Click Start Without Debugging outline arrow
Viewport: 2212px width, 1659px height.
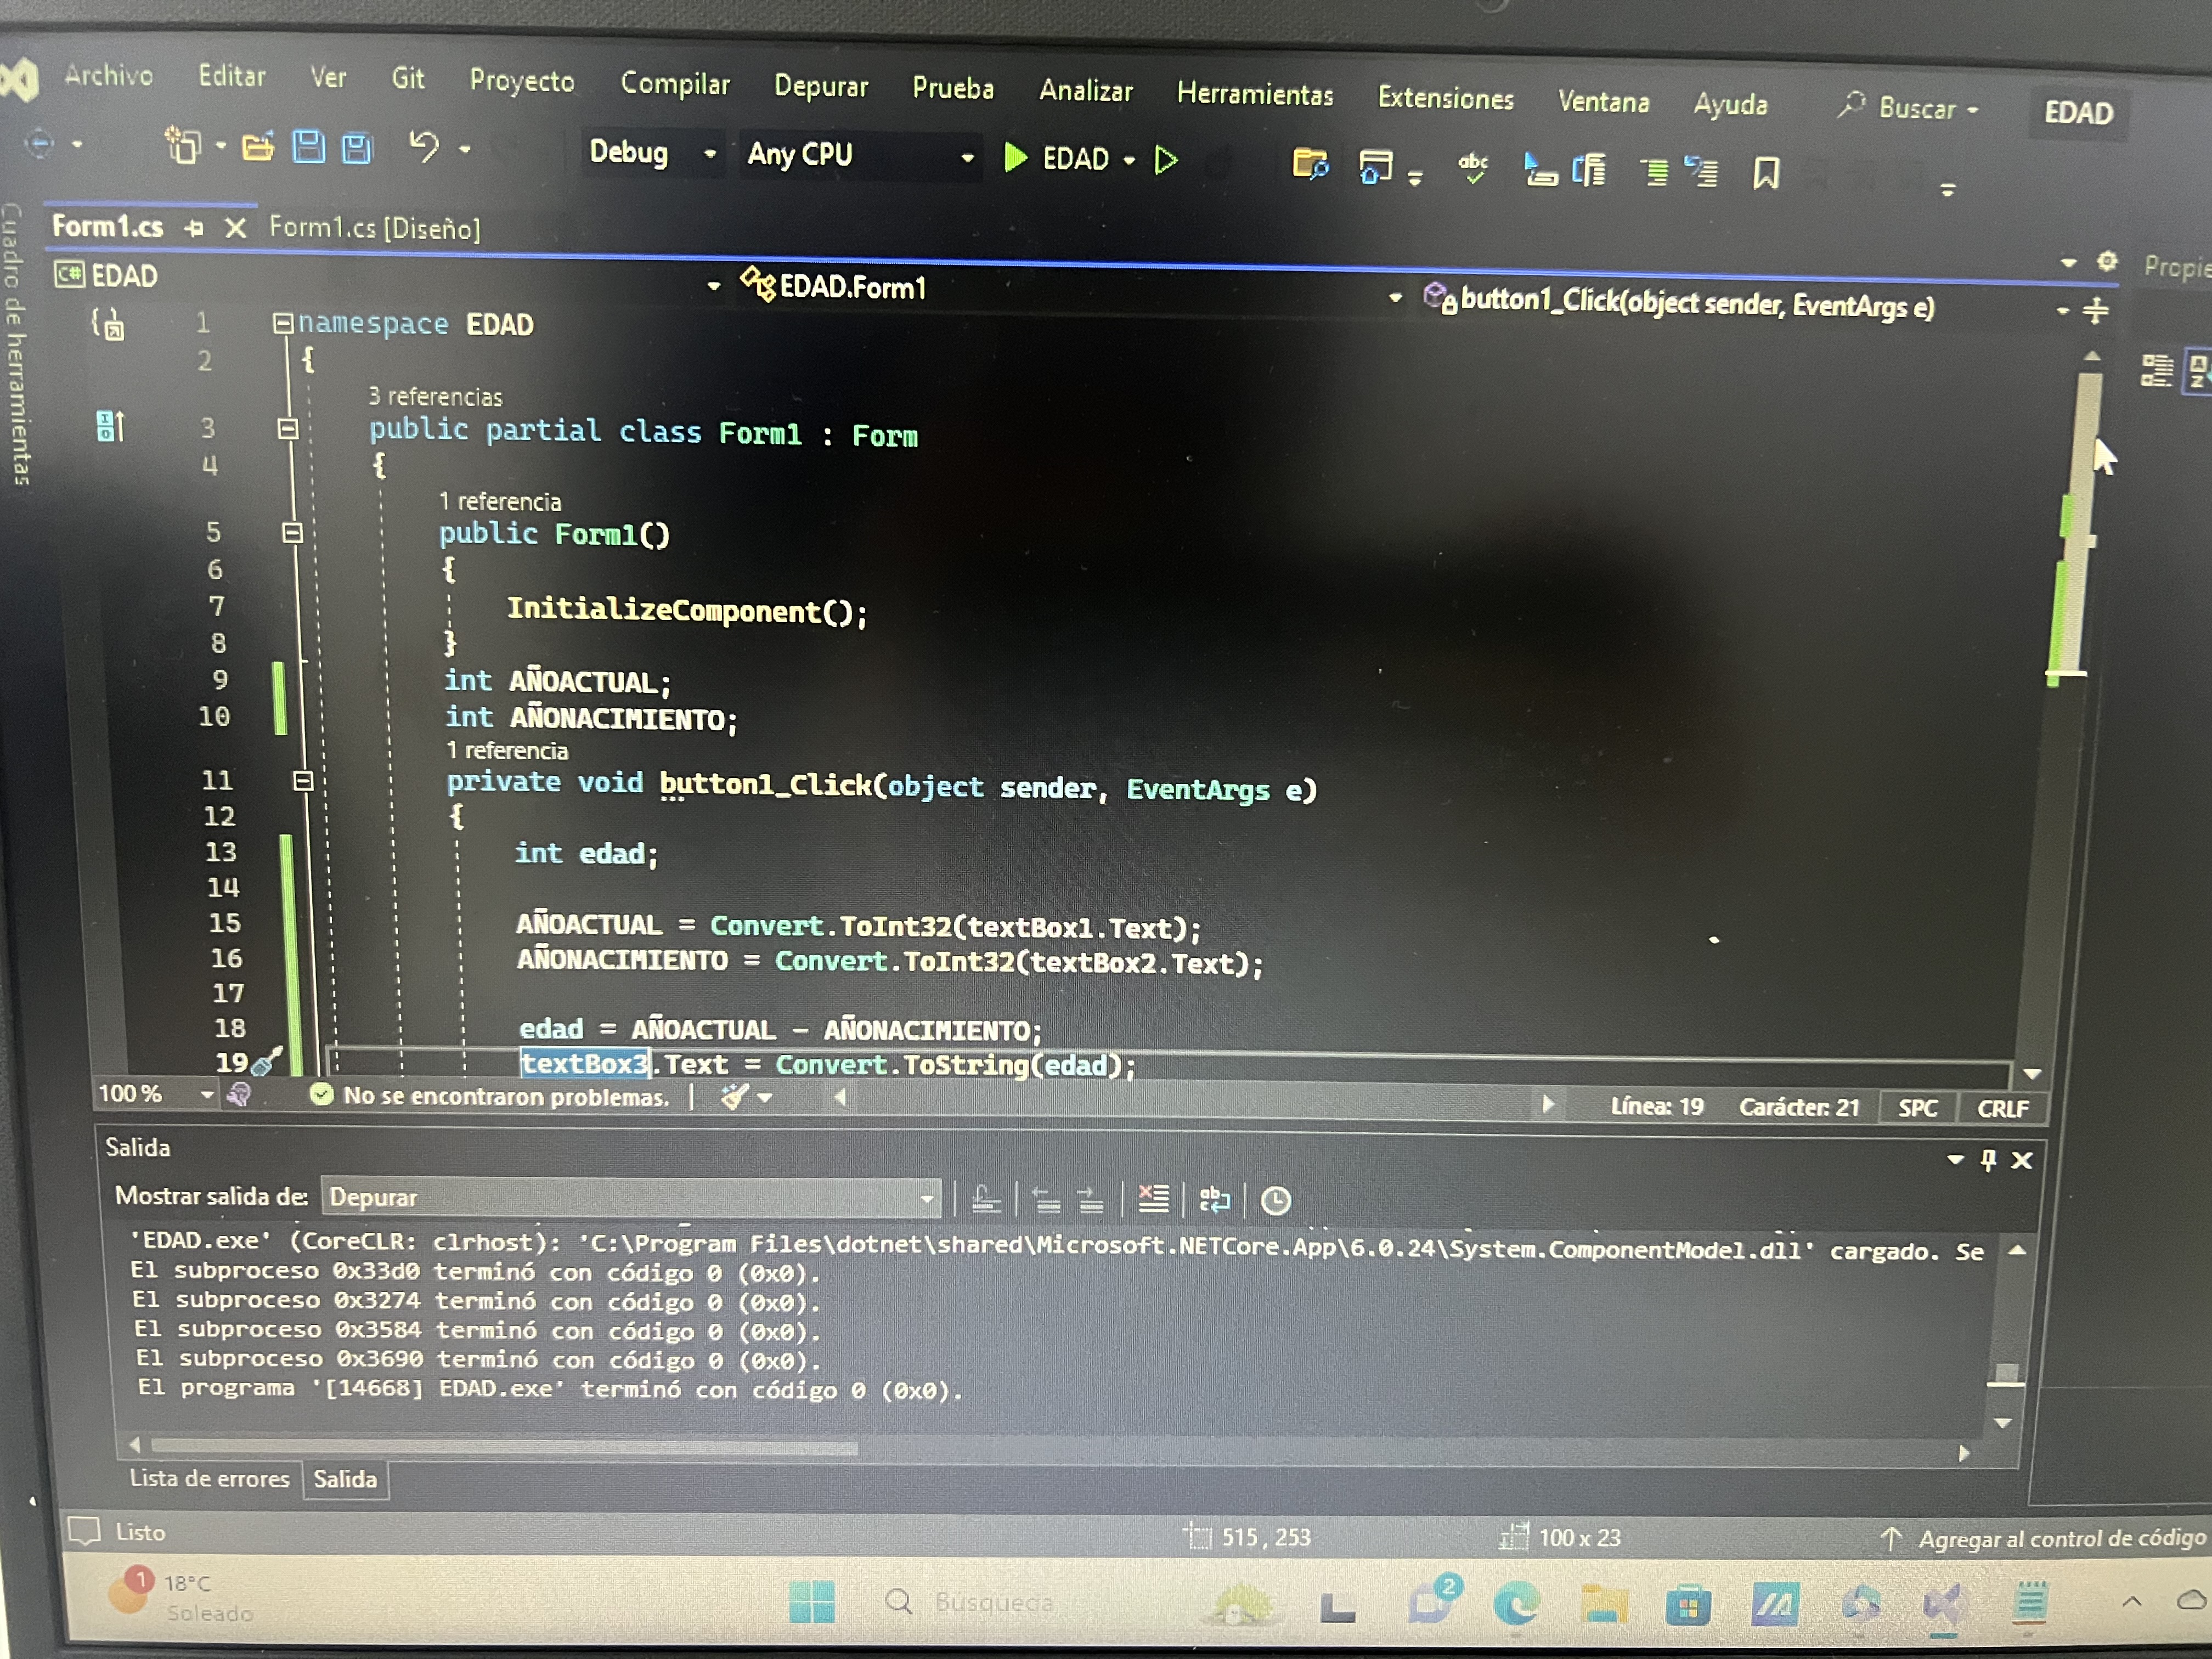click(1166, 160)
